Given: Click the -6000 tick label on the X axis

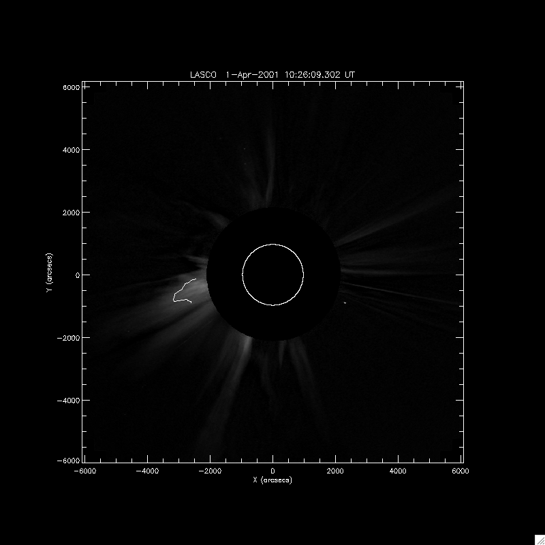Looking at the screenshot, I should [x=84, y=471].
